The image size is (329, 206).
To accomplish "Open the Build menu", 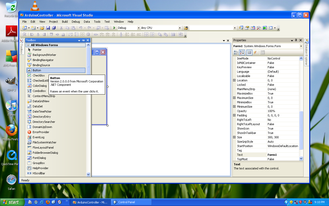I will [65, 22].
